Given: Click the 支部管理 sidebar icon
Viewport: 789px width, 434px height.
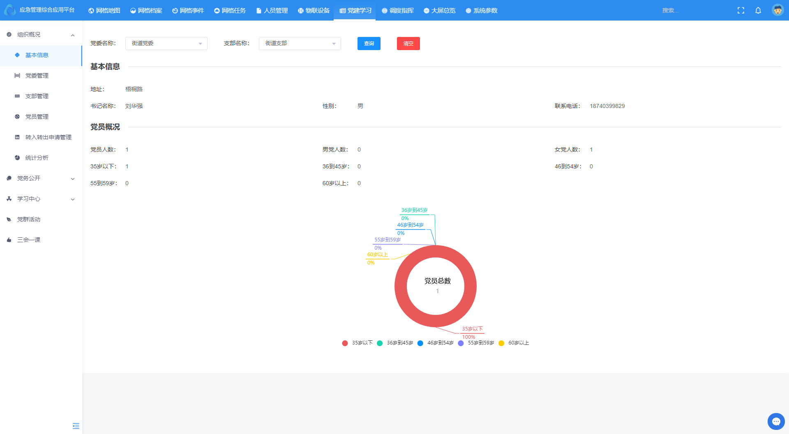Looking at the screenshot, I should click(17, 96).
